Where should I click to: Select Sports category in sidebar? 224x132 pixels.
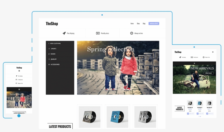60,49
